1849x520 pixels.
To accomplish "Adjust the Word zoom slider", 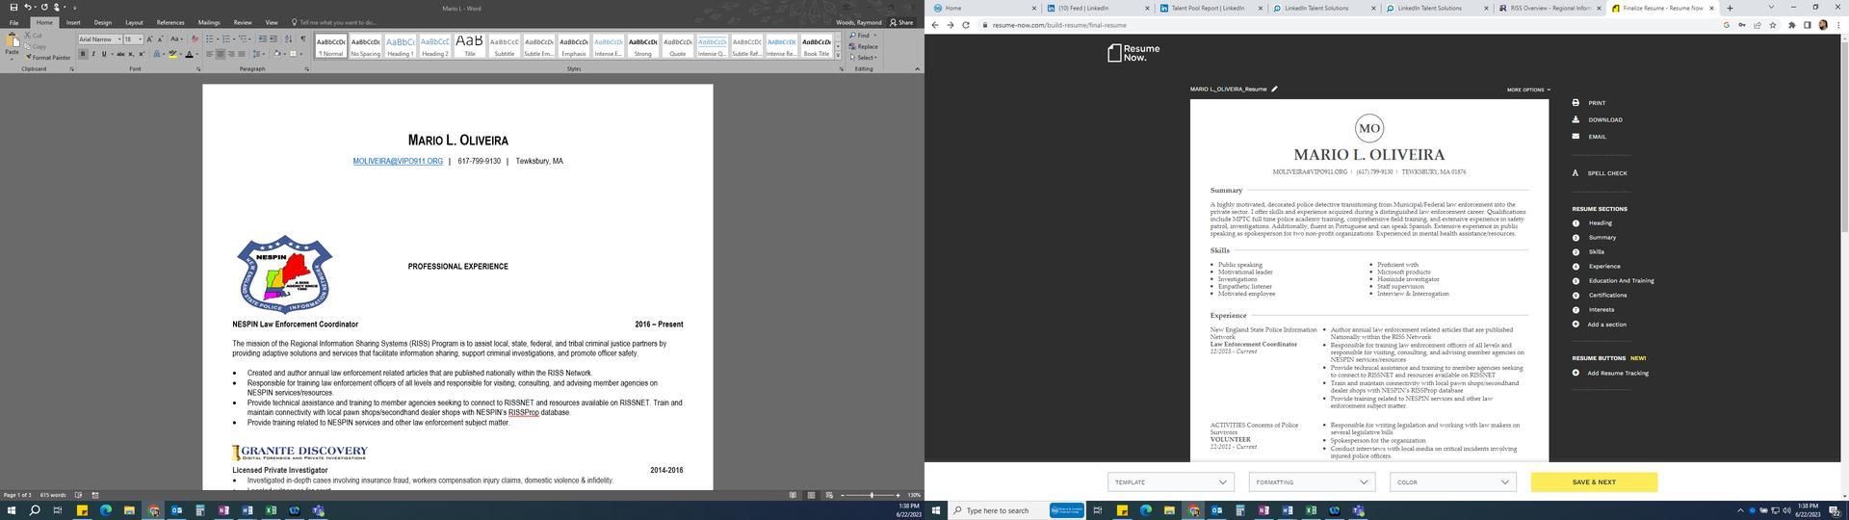I will pos(872,495).
